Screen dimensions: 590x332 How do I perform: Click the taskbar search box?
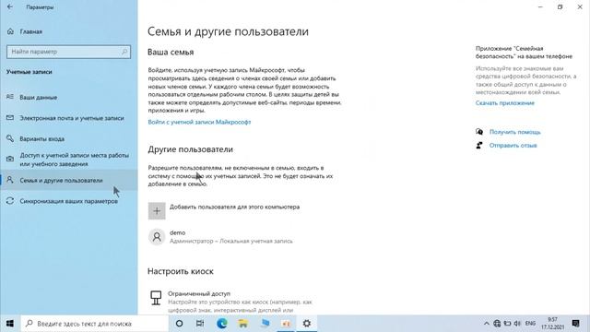pyautogui.click(x=94, y=324)
